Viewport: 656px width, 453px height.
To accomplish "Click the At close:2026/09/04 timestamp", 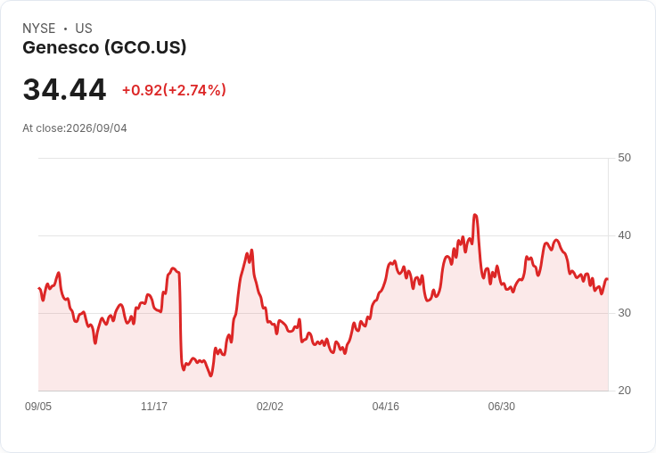I will (x=75, y=128).
